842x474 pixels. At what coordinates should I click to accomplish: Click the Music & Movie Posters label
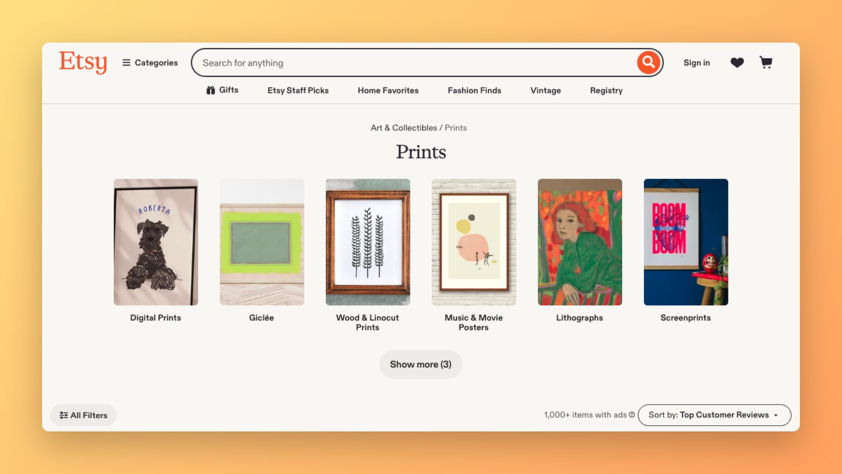coord(474,323)
